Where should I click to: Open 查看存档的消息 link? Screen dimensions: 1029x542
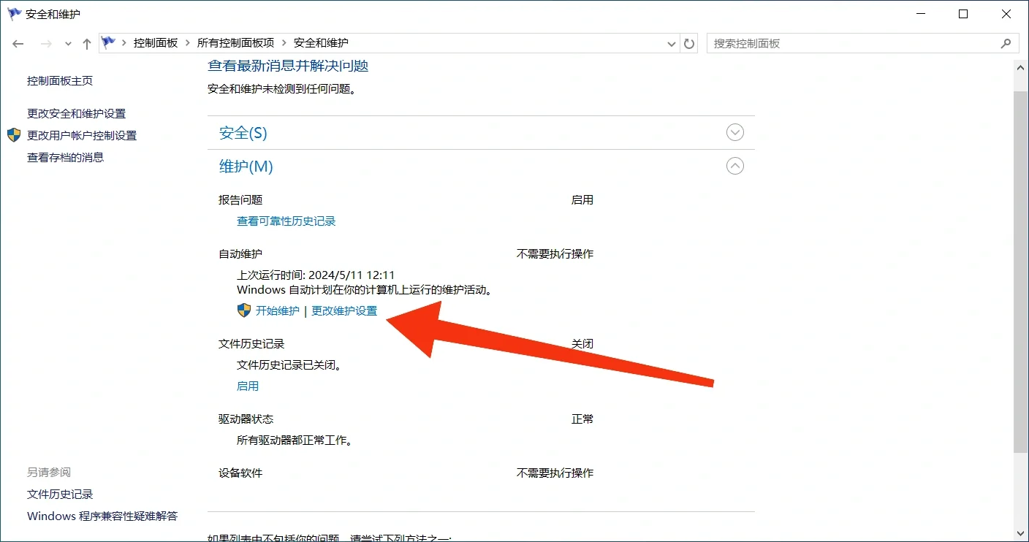coord(66,158)
